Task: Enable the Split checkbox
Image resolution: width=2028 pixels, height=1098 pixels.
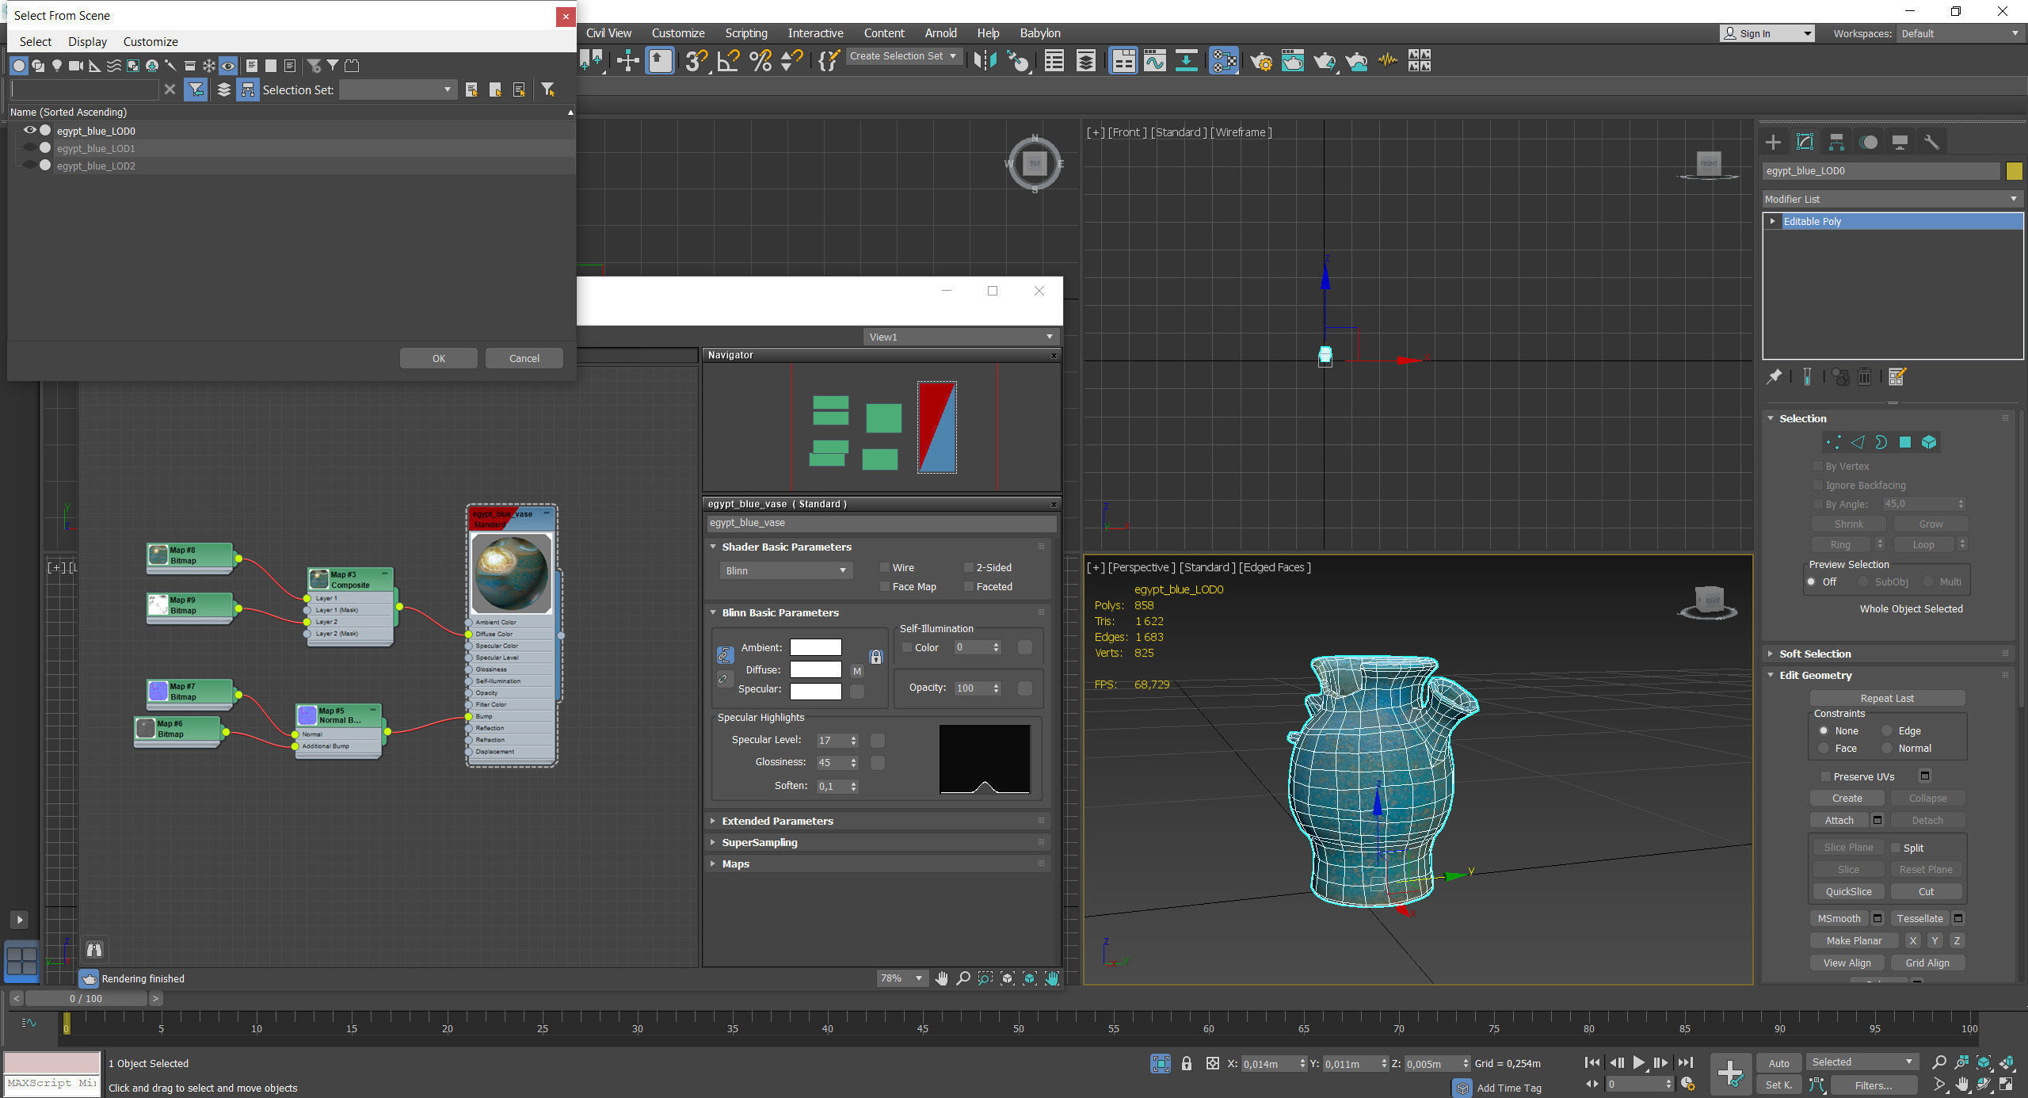Action: [x=1896, y=848]
